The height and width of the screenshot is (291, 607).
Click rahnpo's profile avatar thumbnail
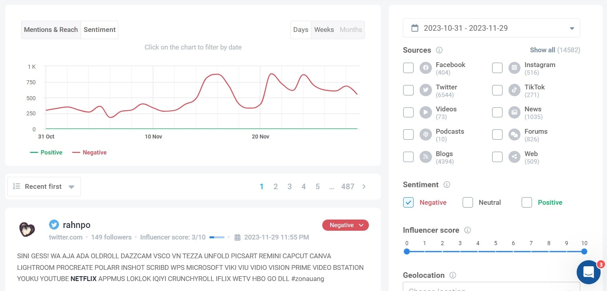(x=27, y=229)
